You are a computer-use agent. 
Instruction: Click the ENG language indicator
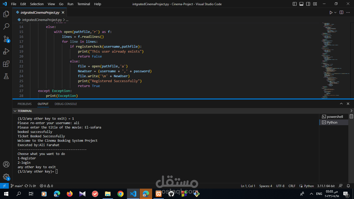(319, 194)
